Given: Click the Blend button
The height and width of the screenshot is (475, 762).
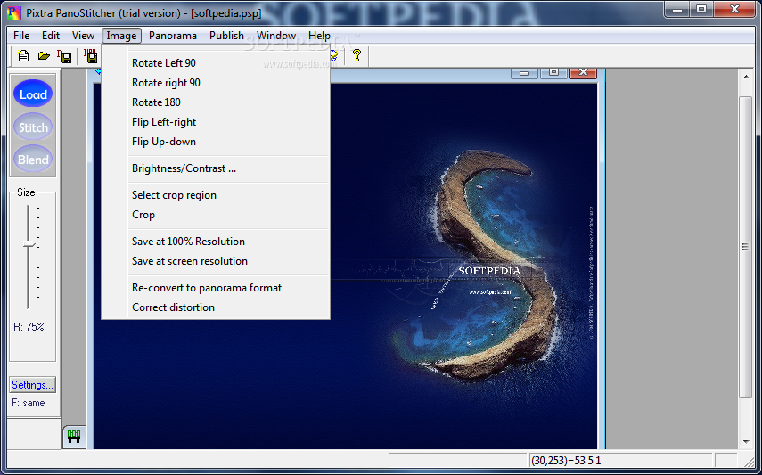Looking at the screenshot, I should [33, 159].
